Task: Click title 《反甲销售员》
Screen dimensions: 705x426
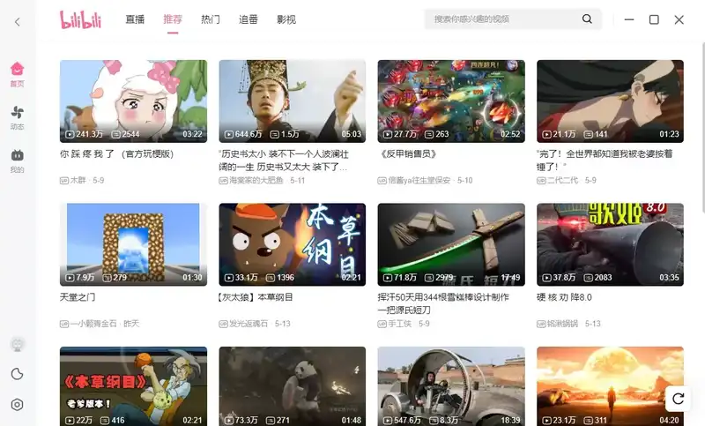Action: [x=408, y=153]
